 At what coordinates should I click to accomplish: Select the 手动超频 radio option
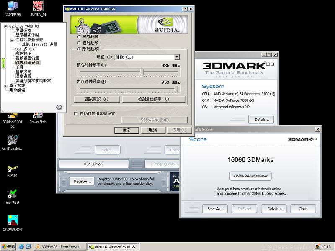point(79,49)
